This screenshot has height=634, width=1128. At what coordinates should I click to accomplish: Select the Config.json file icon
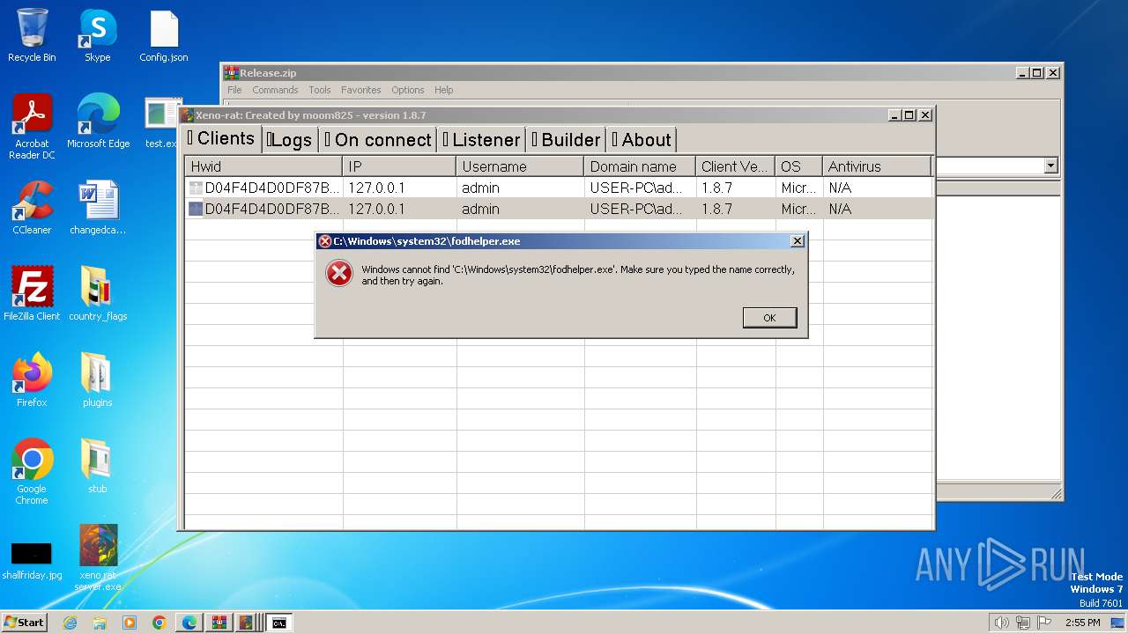(x=164, y=36)
